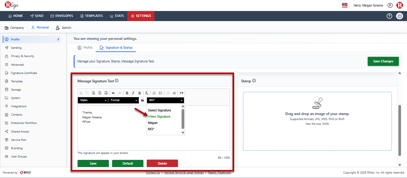Click the Remove Format icon

click(147, 93)
